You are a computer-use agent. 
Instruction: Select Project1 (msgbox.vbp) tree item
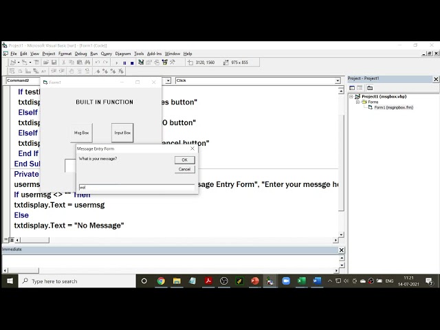(x=384, y=96)
